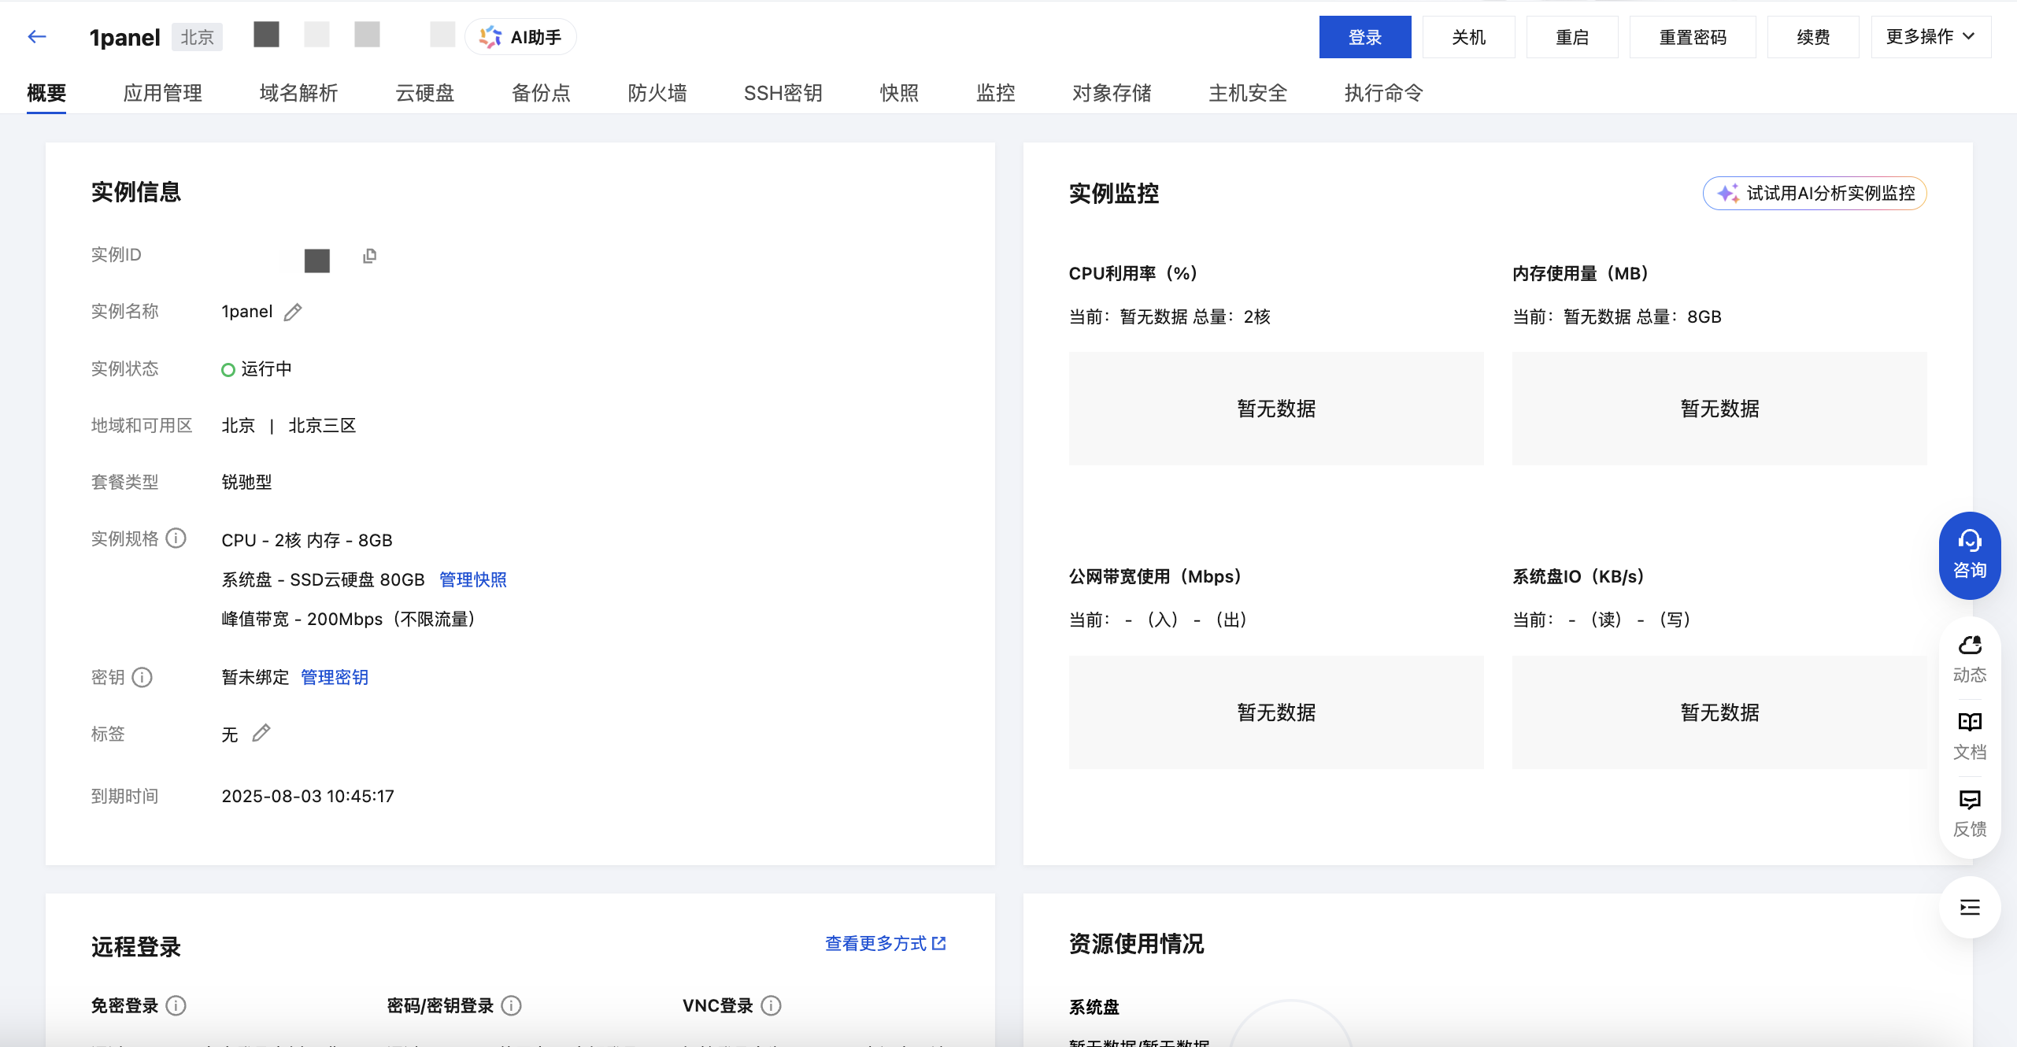Click the 北京 region tag in header
The width and height of the screenshot is (2017, 1047).
click(x=198, y=38)
